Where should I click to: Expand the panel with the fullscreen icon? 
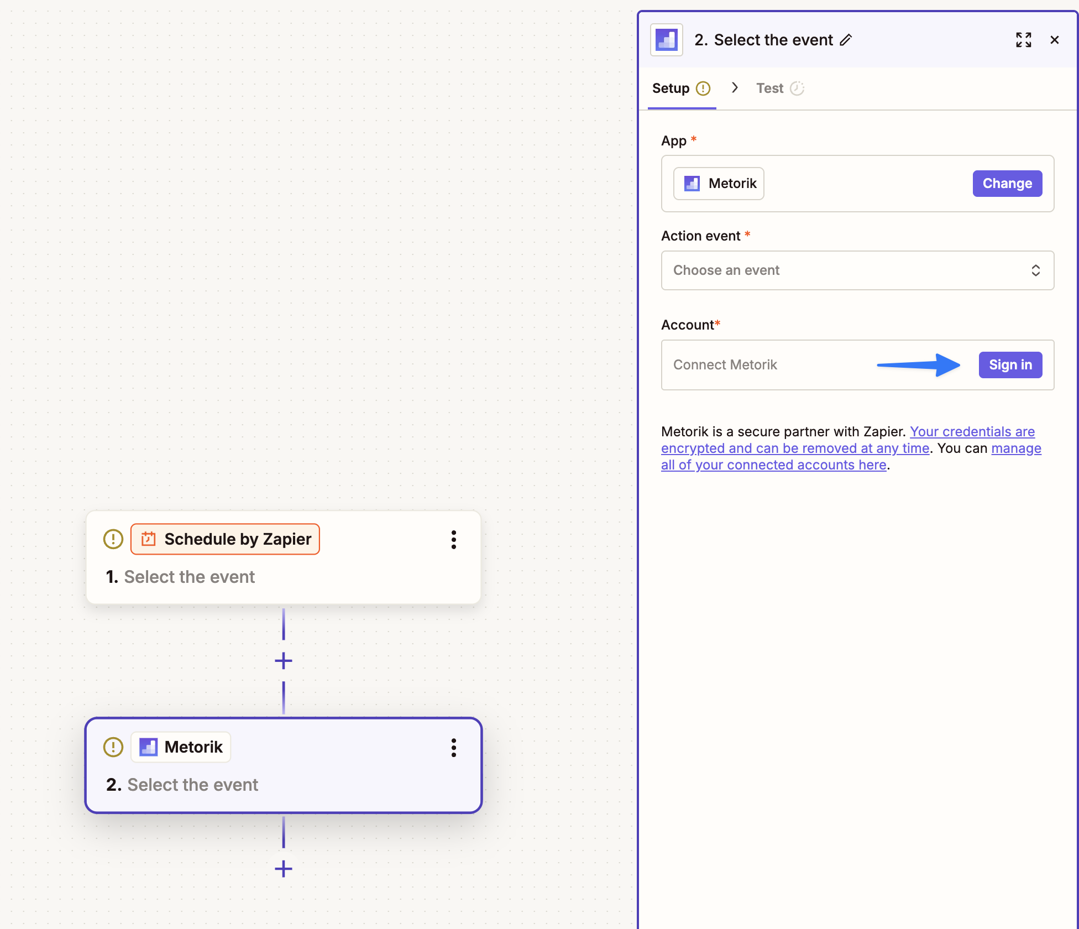[x=1024, y=40]
